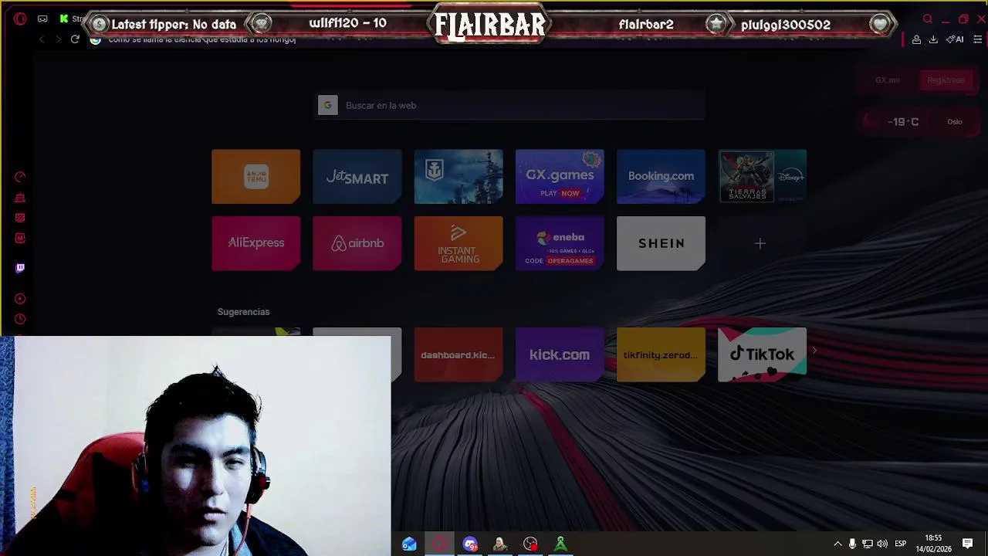Switch the ESP input language
Viewport: 988px width, 556px height.
[900, 544]
